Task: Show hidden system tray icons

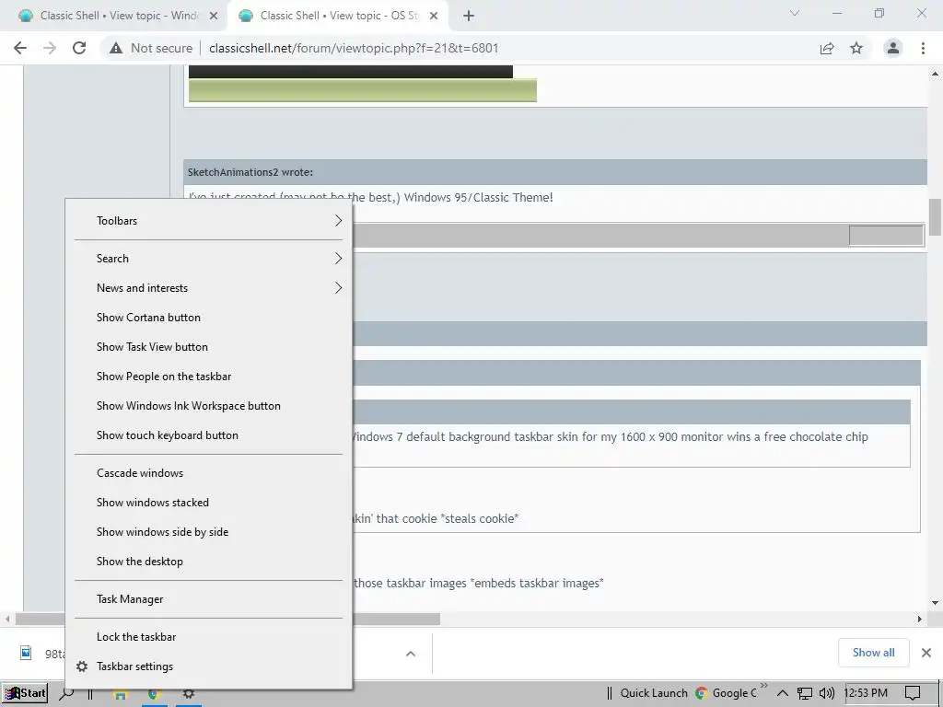Action: (x=783, y=693)
